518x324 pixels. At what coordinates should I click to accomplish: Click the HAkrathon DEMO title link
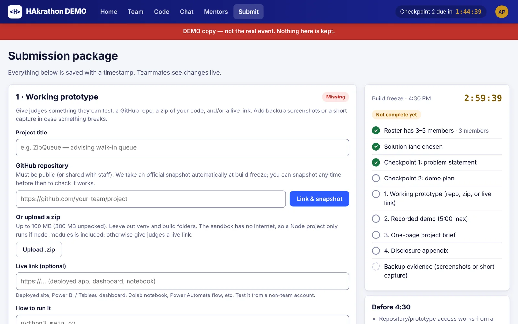pos(56,11)
